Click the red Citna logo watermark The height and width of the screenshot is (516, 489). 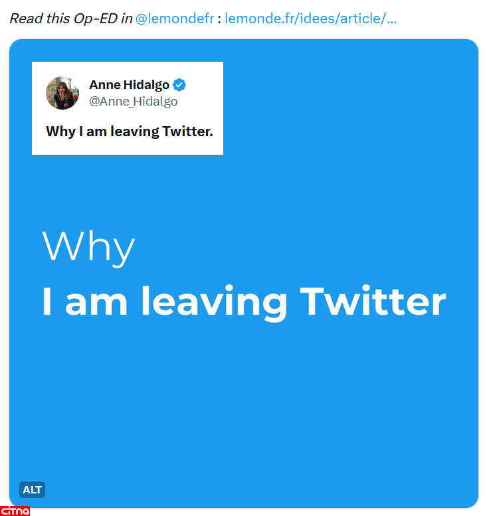(x=15, y=510)
